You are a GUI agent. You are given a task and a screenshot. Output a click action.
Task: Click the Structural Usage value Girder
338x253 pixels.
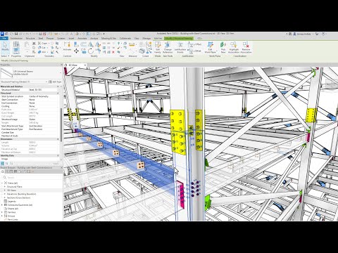[x=32, y=119]
